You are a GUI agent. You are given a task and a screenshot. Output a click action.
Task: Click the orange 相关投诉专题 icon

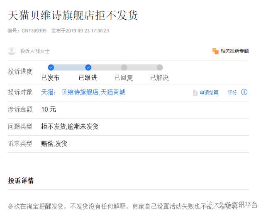pos(215,51)
